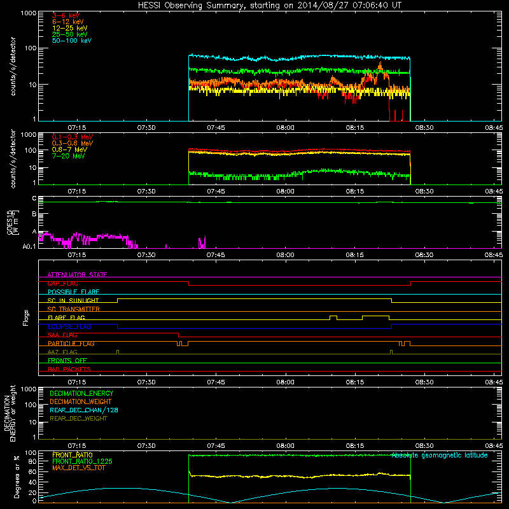The height and width of the screenshot is (509, 509).
Task: Click the magenta GOES spike near 07:42
Action: pyautogui.click(x=202, y=242)
